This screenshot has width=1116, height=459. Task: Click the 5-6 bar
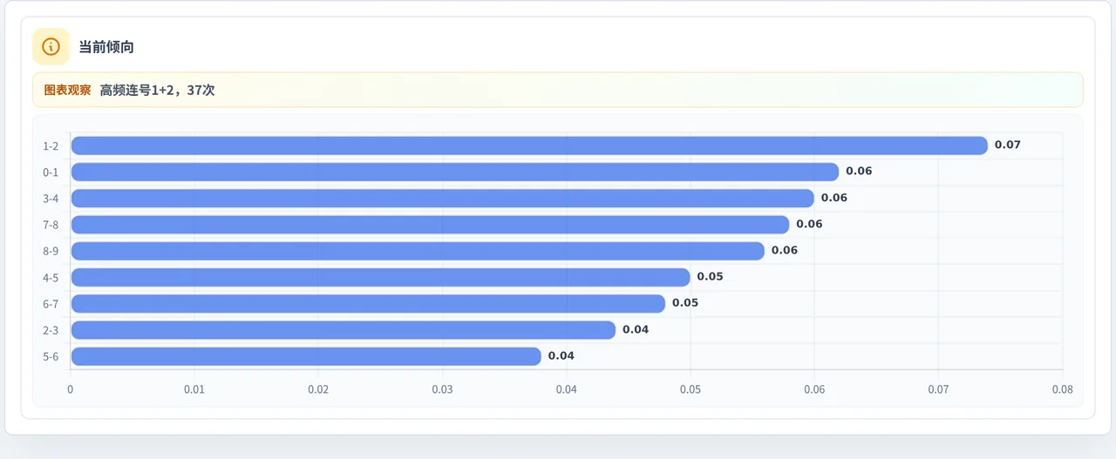pos(306,356)
